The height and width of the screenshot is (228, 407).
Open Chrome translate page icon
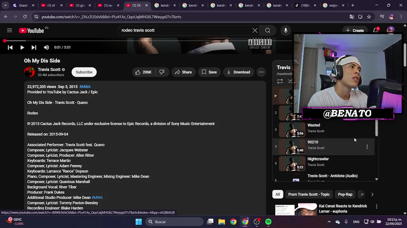[352, 17]
